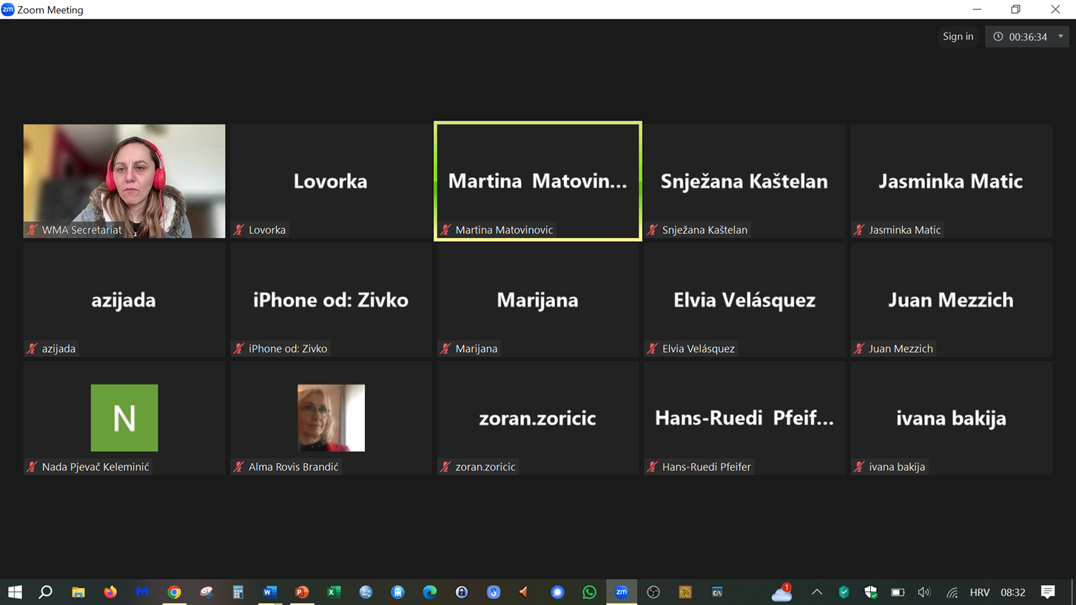Click the muted mic icon beside azijada
The image size is (1076, 605).
32,348
